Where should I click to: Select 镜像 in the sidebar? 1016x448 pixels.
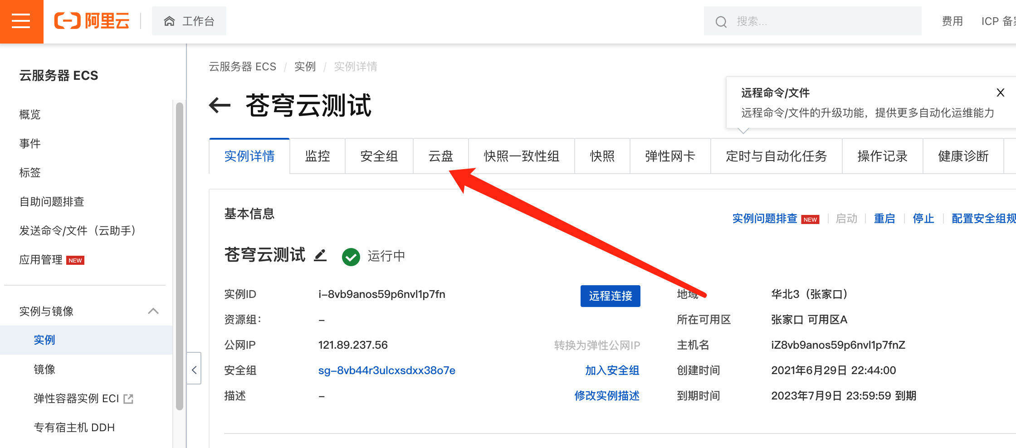click(x=44, y=369)
